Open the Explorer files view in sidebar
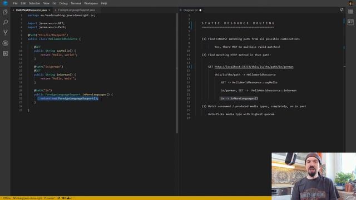This screenshot has height=200, width=356. coord(5,12)
